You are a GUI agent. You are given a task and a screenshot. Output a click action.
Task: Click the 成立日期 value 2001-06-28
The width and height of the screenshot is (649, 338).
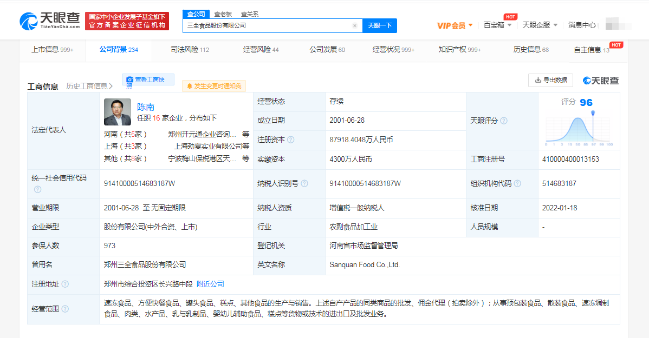click(x=347, y=120)
